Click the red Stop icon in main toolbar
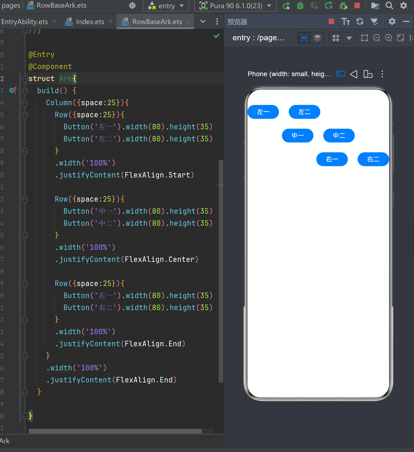Image resolution: width=414 pixels, height=452 pixels. pyautogui.click(x=357, y=5)
